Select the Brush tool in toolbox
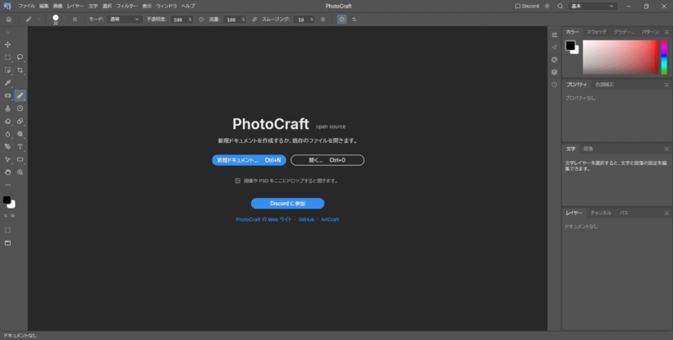Image resolution: width=673 pixels, height=340 pixels. coord(21,96)
